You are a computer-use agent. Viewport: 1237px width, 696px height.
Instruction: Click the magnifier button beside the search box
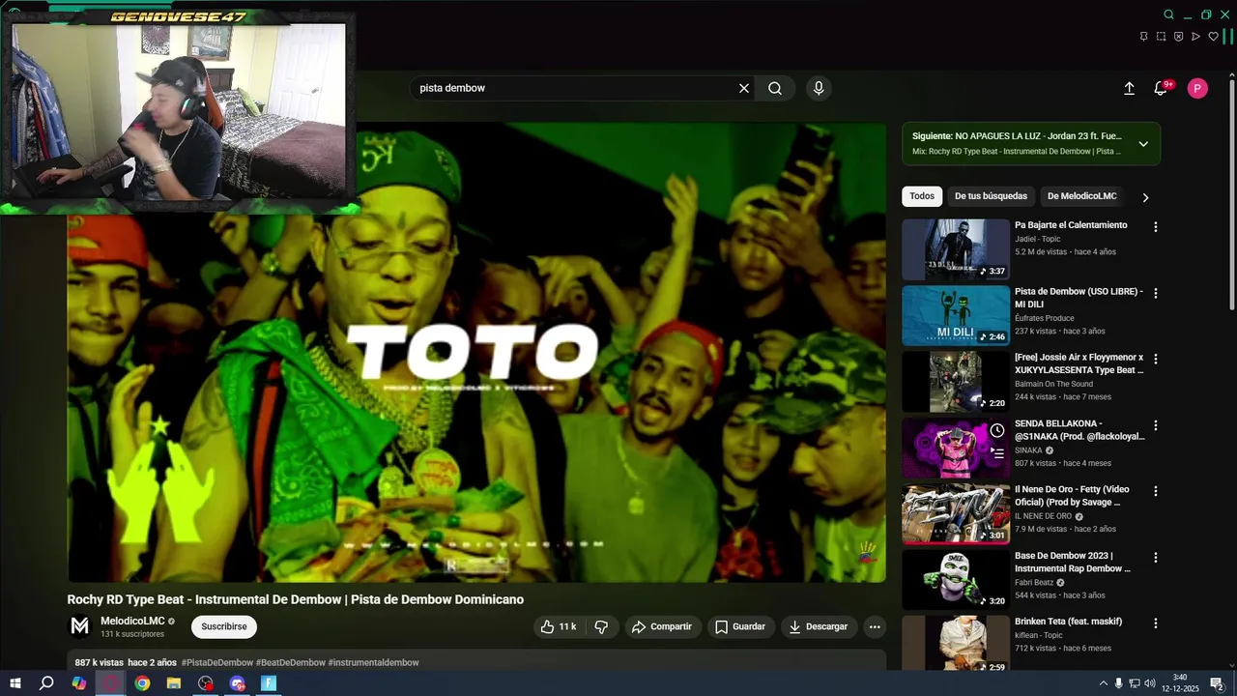tap(775, 88)
